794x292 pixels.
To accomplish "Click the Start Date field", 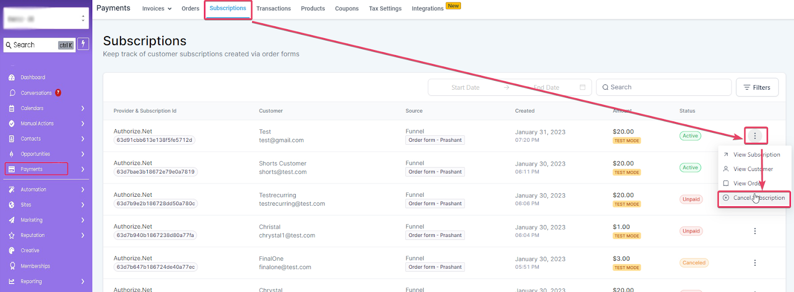I will [x=465, y=87].
